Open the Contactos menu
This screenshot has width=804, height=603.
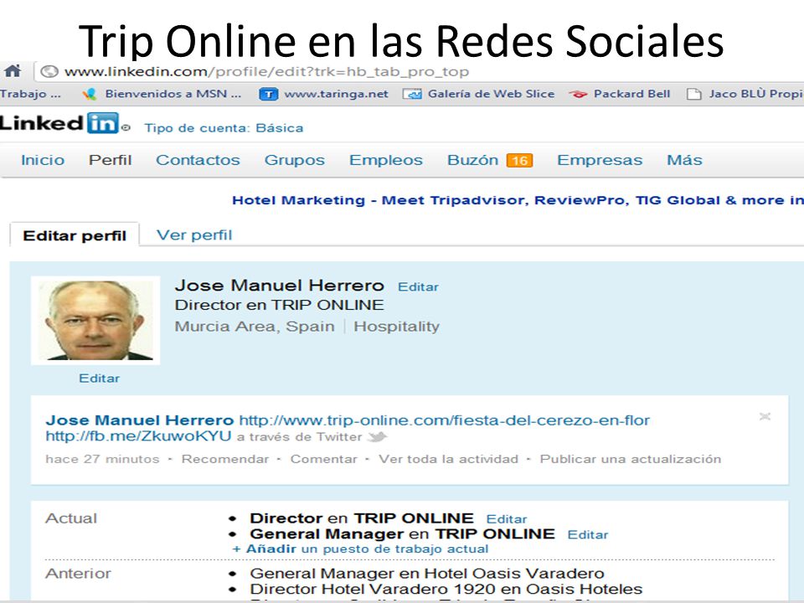[x=198, y=160]
